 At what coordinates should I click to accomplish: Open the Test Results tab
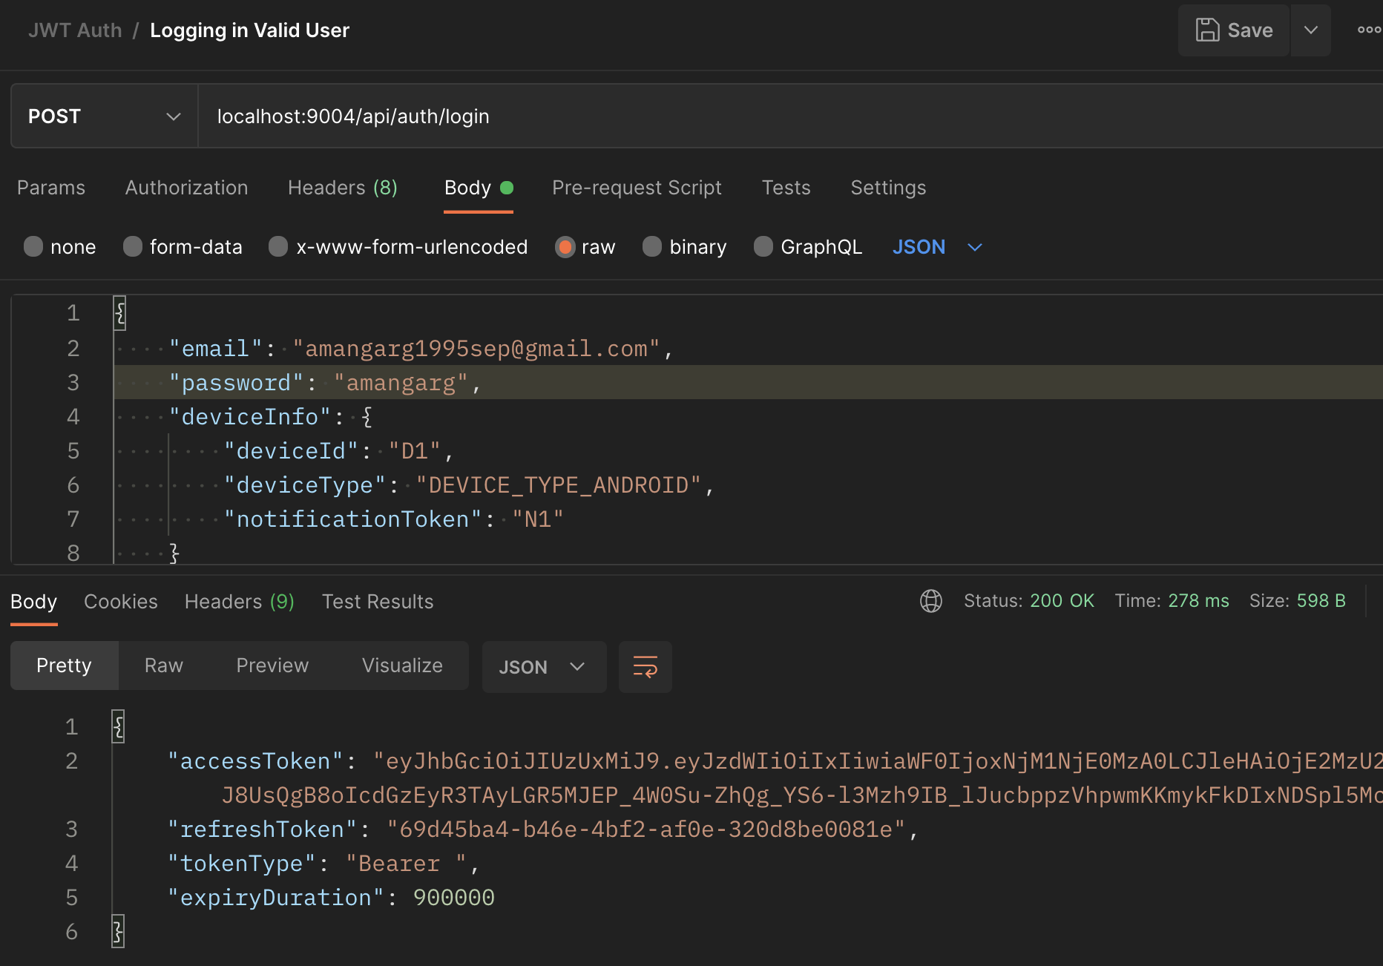[x=378, y=602]
